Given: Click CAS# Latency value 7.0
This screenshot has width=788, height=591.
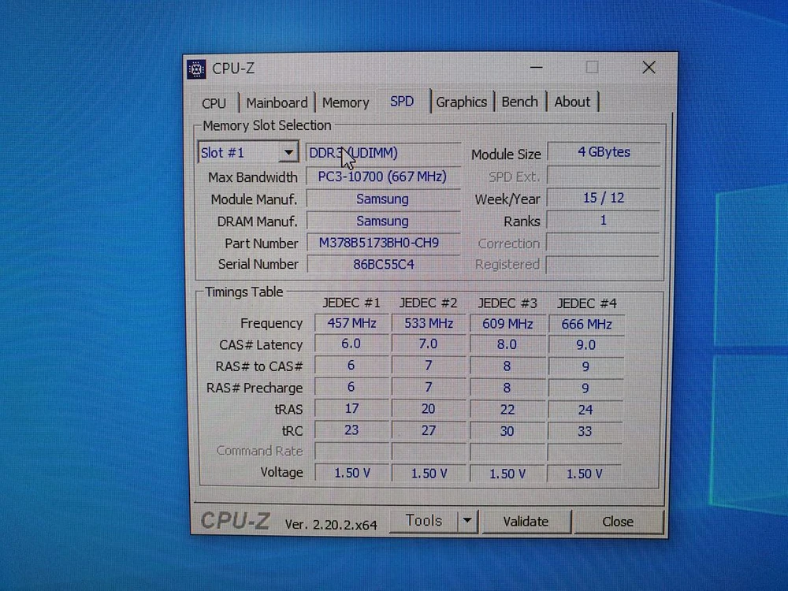Looking at the screenshot, I should click(428, 344).
